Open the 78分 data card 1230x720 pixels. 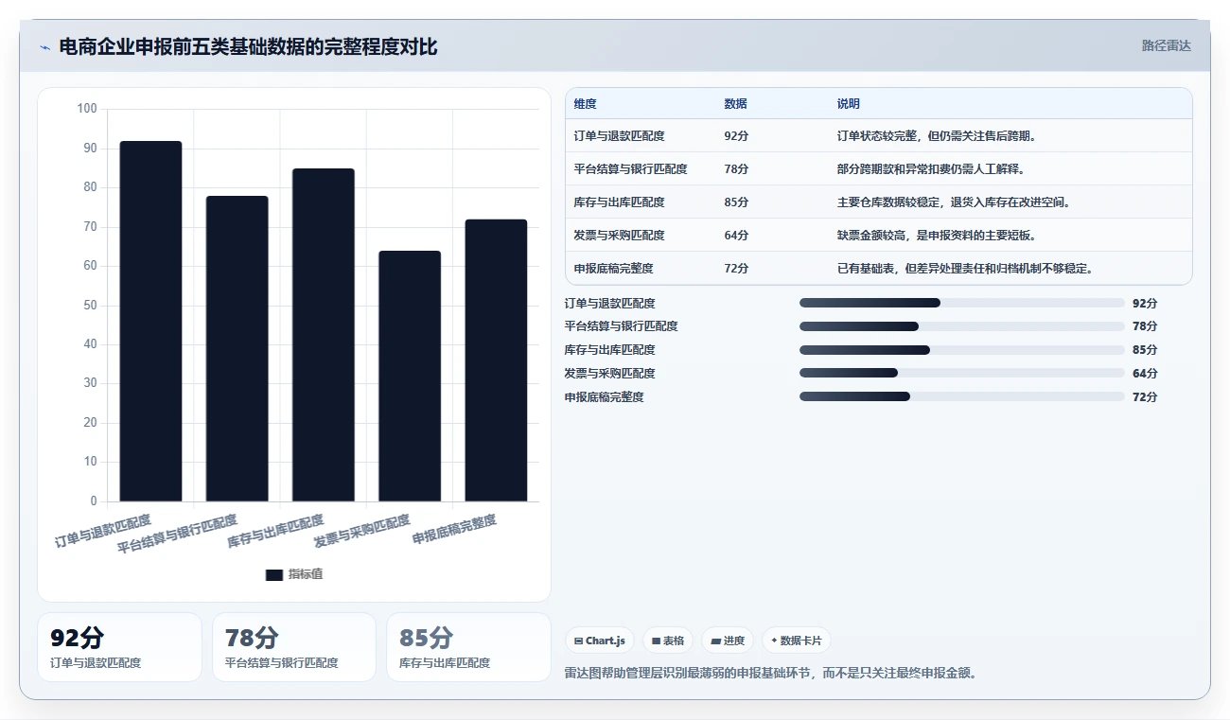click(294, 647)
